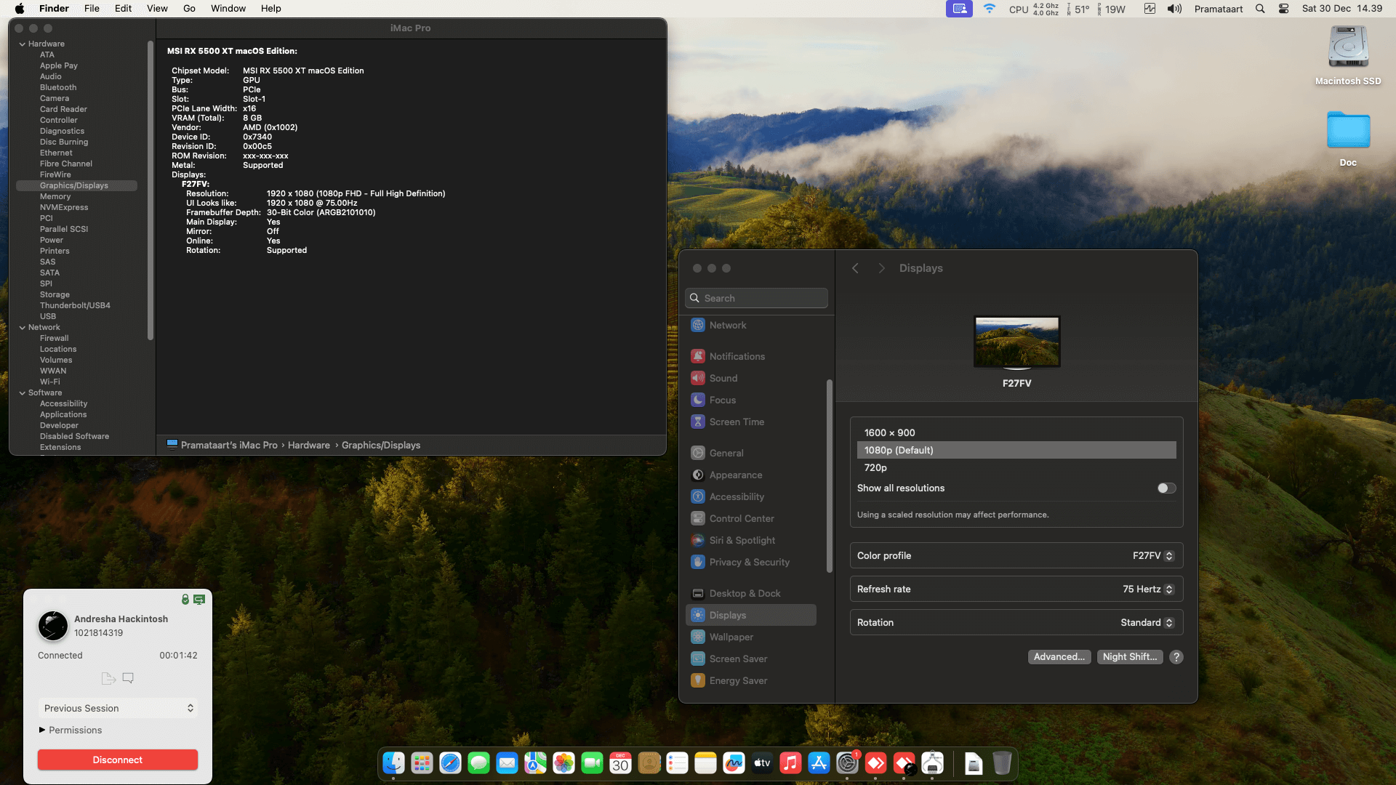Click the AnyDesk chat icon
The image size is (1396, 785).
[x=128, y=678]
